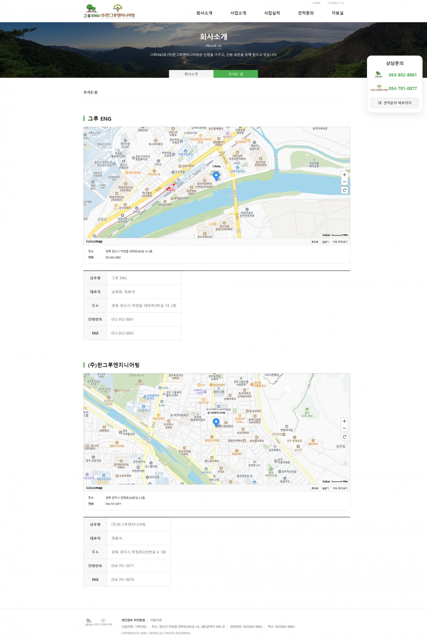The height and width of the screenshot is (644, 427).
Task: Zoom in on the 한그루엔지니어링 map
Action: click(344, 421)
